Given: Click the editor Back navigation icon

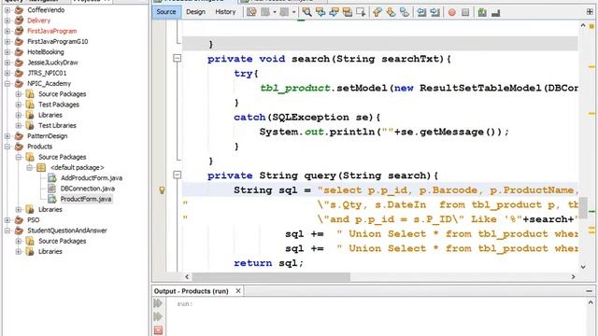Looking at the screenshot, I should click(x=265, y=12).
